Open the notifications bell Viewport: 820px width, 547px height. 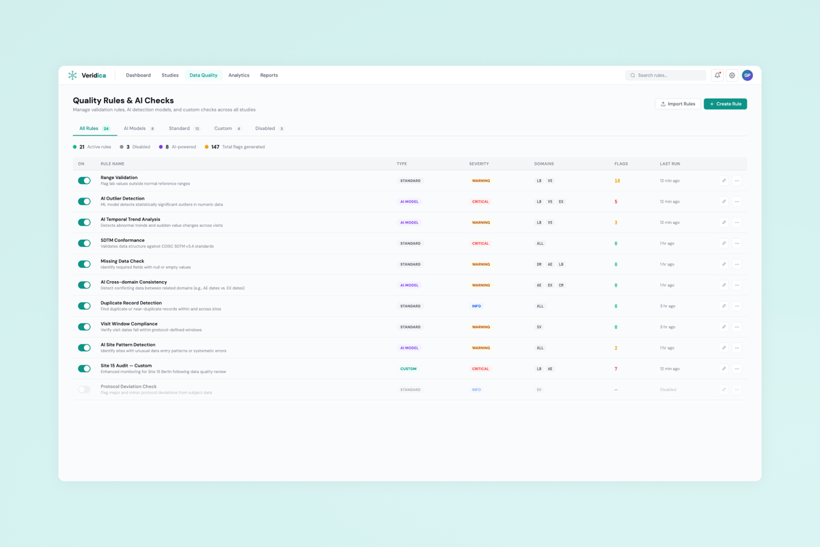click(x=717, y=75)
